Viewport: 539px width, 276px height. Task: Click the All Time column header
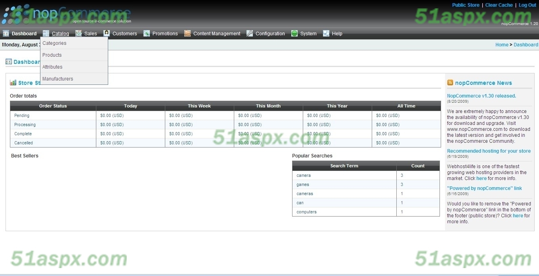[406, 106]
